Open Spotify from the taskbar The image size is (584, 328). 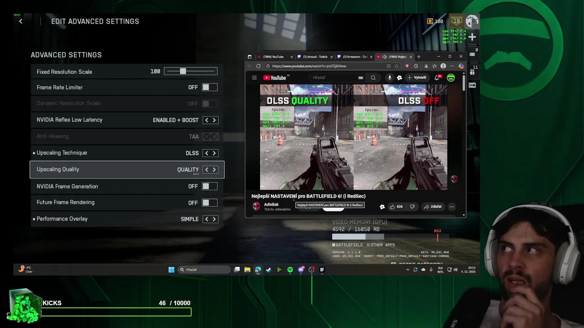pos(290,270)
